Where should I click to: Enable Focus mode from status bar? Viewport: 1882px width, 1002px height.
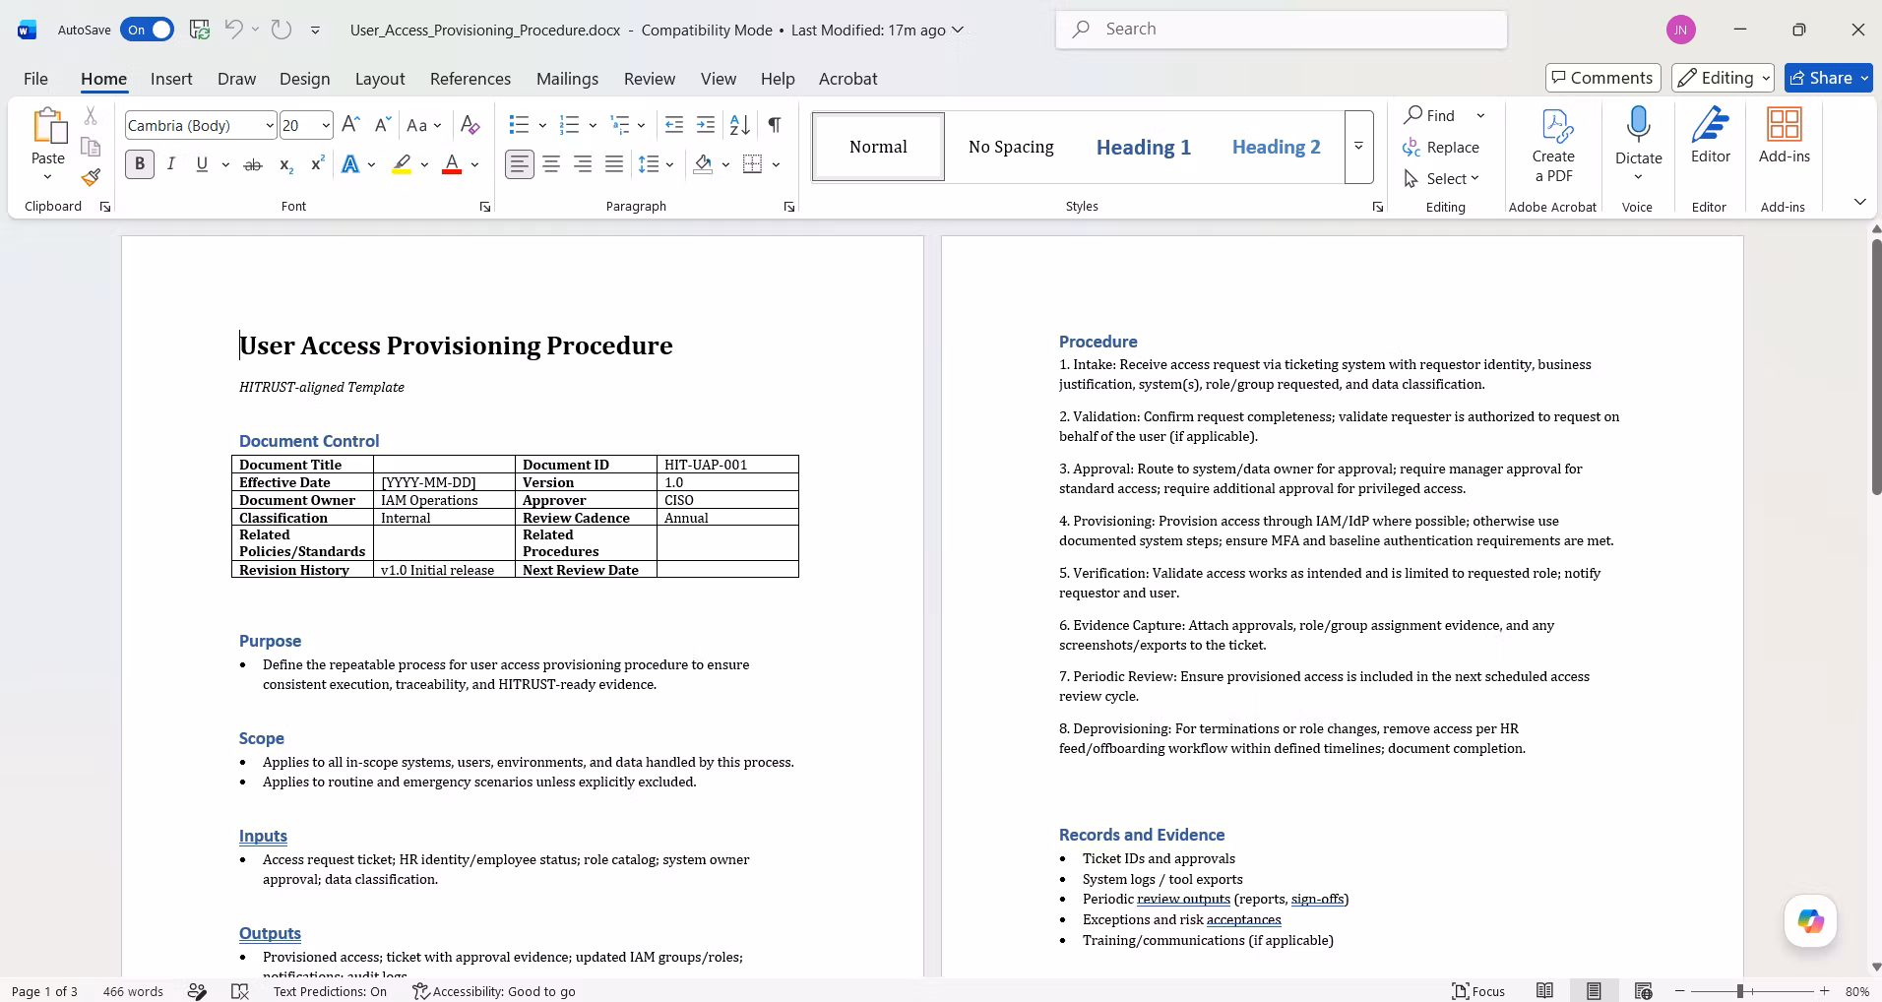[1478, 991]
